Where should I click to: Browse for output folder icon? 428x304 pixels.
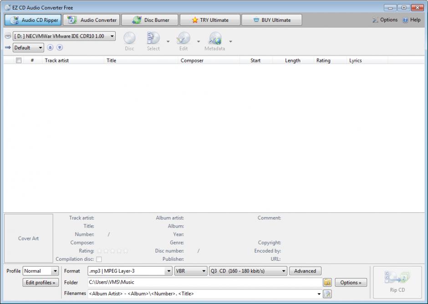pyautogui.click(x=327, y=283)
